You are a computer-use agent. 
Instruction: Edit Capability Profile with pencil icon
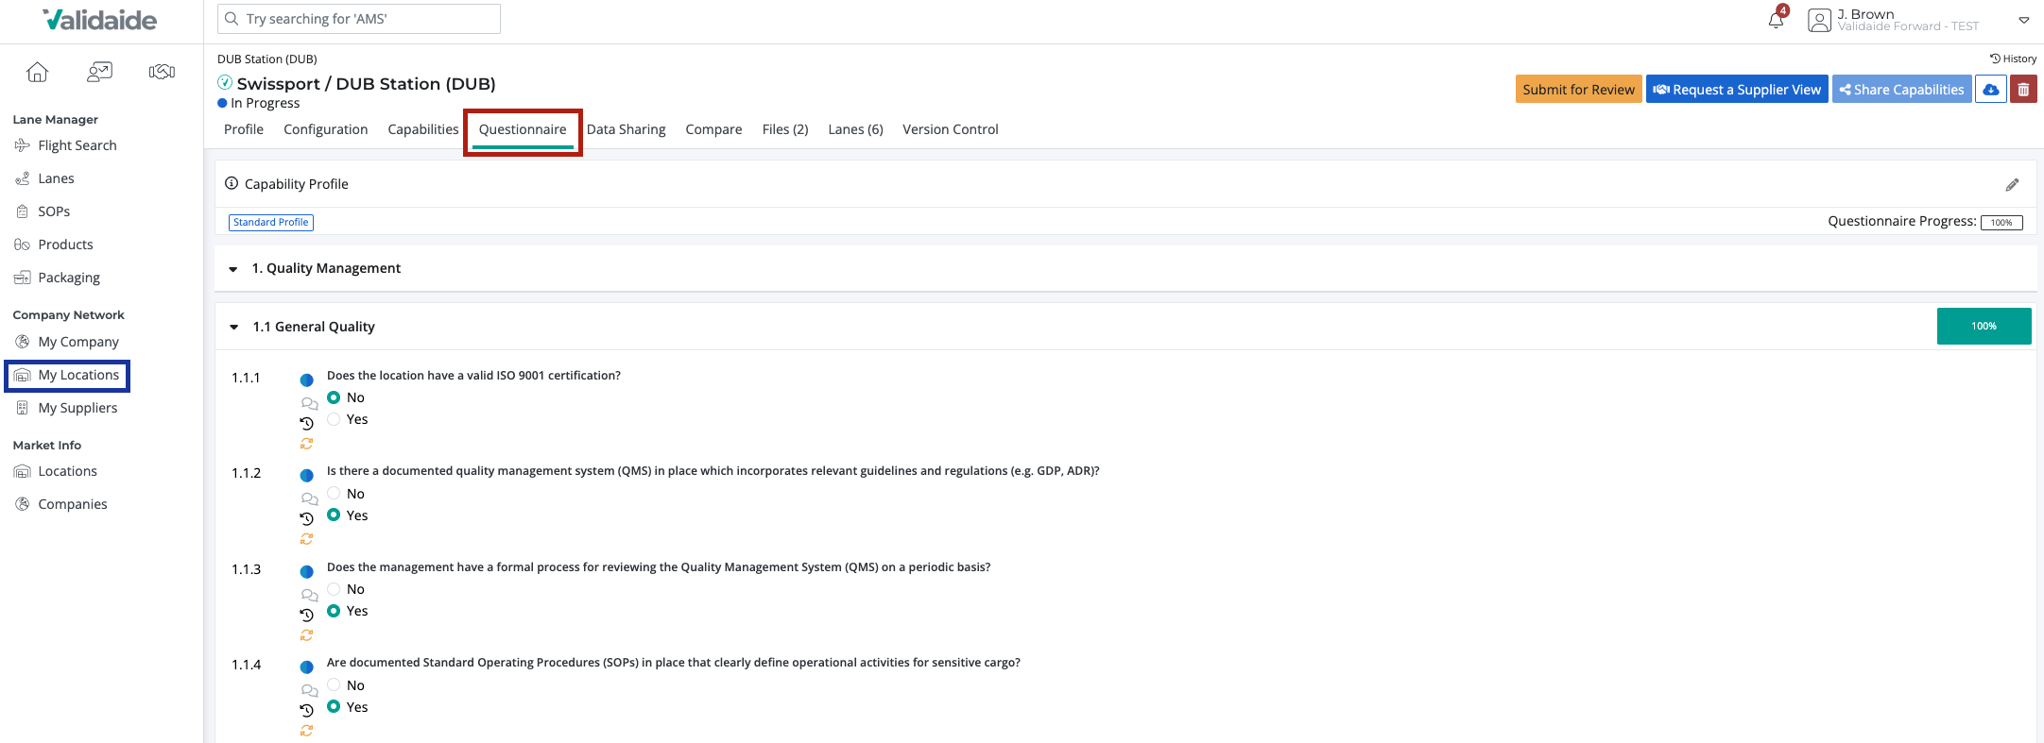tap(2012, 184)
